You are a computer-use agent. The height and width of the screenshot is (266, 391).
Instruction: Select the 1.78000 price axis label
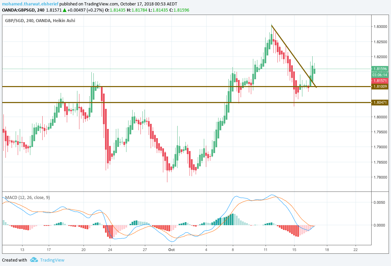click(x=380, y=178)
